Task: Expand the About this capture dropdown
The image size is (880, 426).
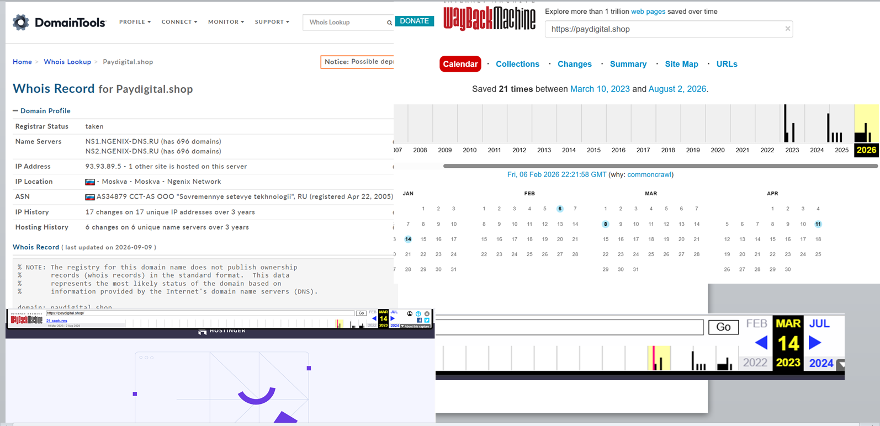Action: pos(415,326)
